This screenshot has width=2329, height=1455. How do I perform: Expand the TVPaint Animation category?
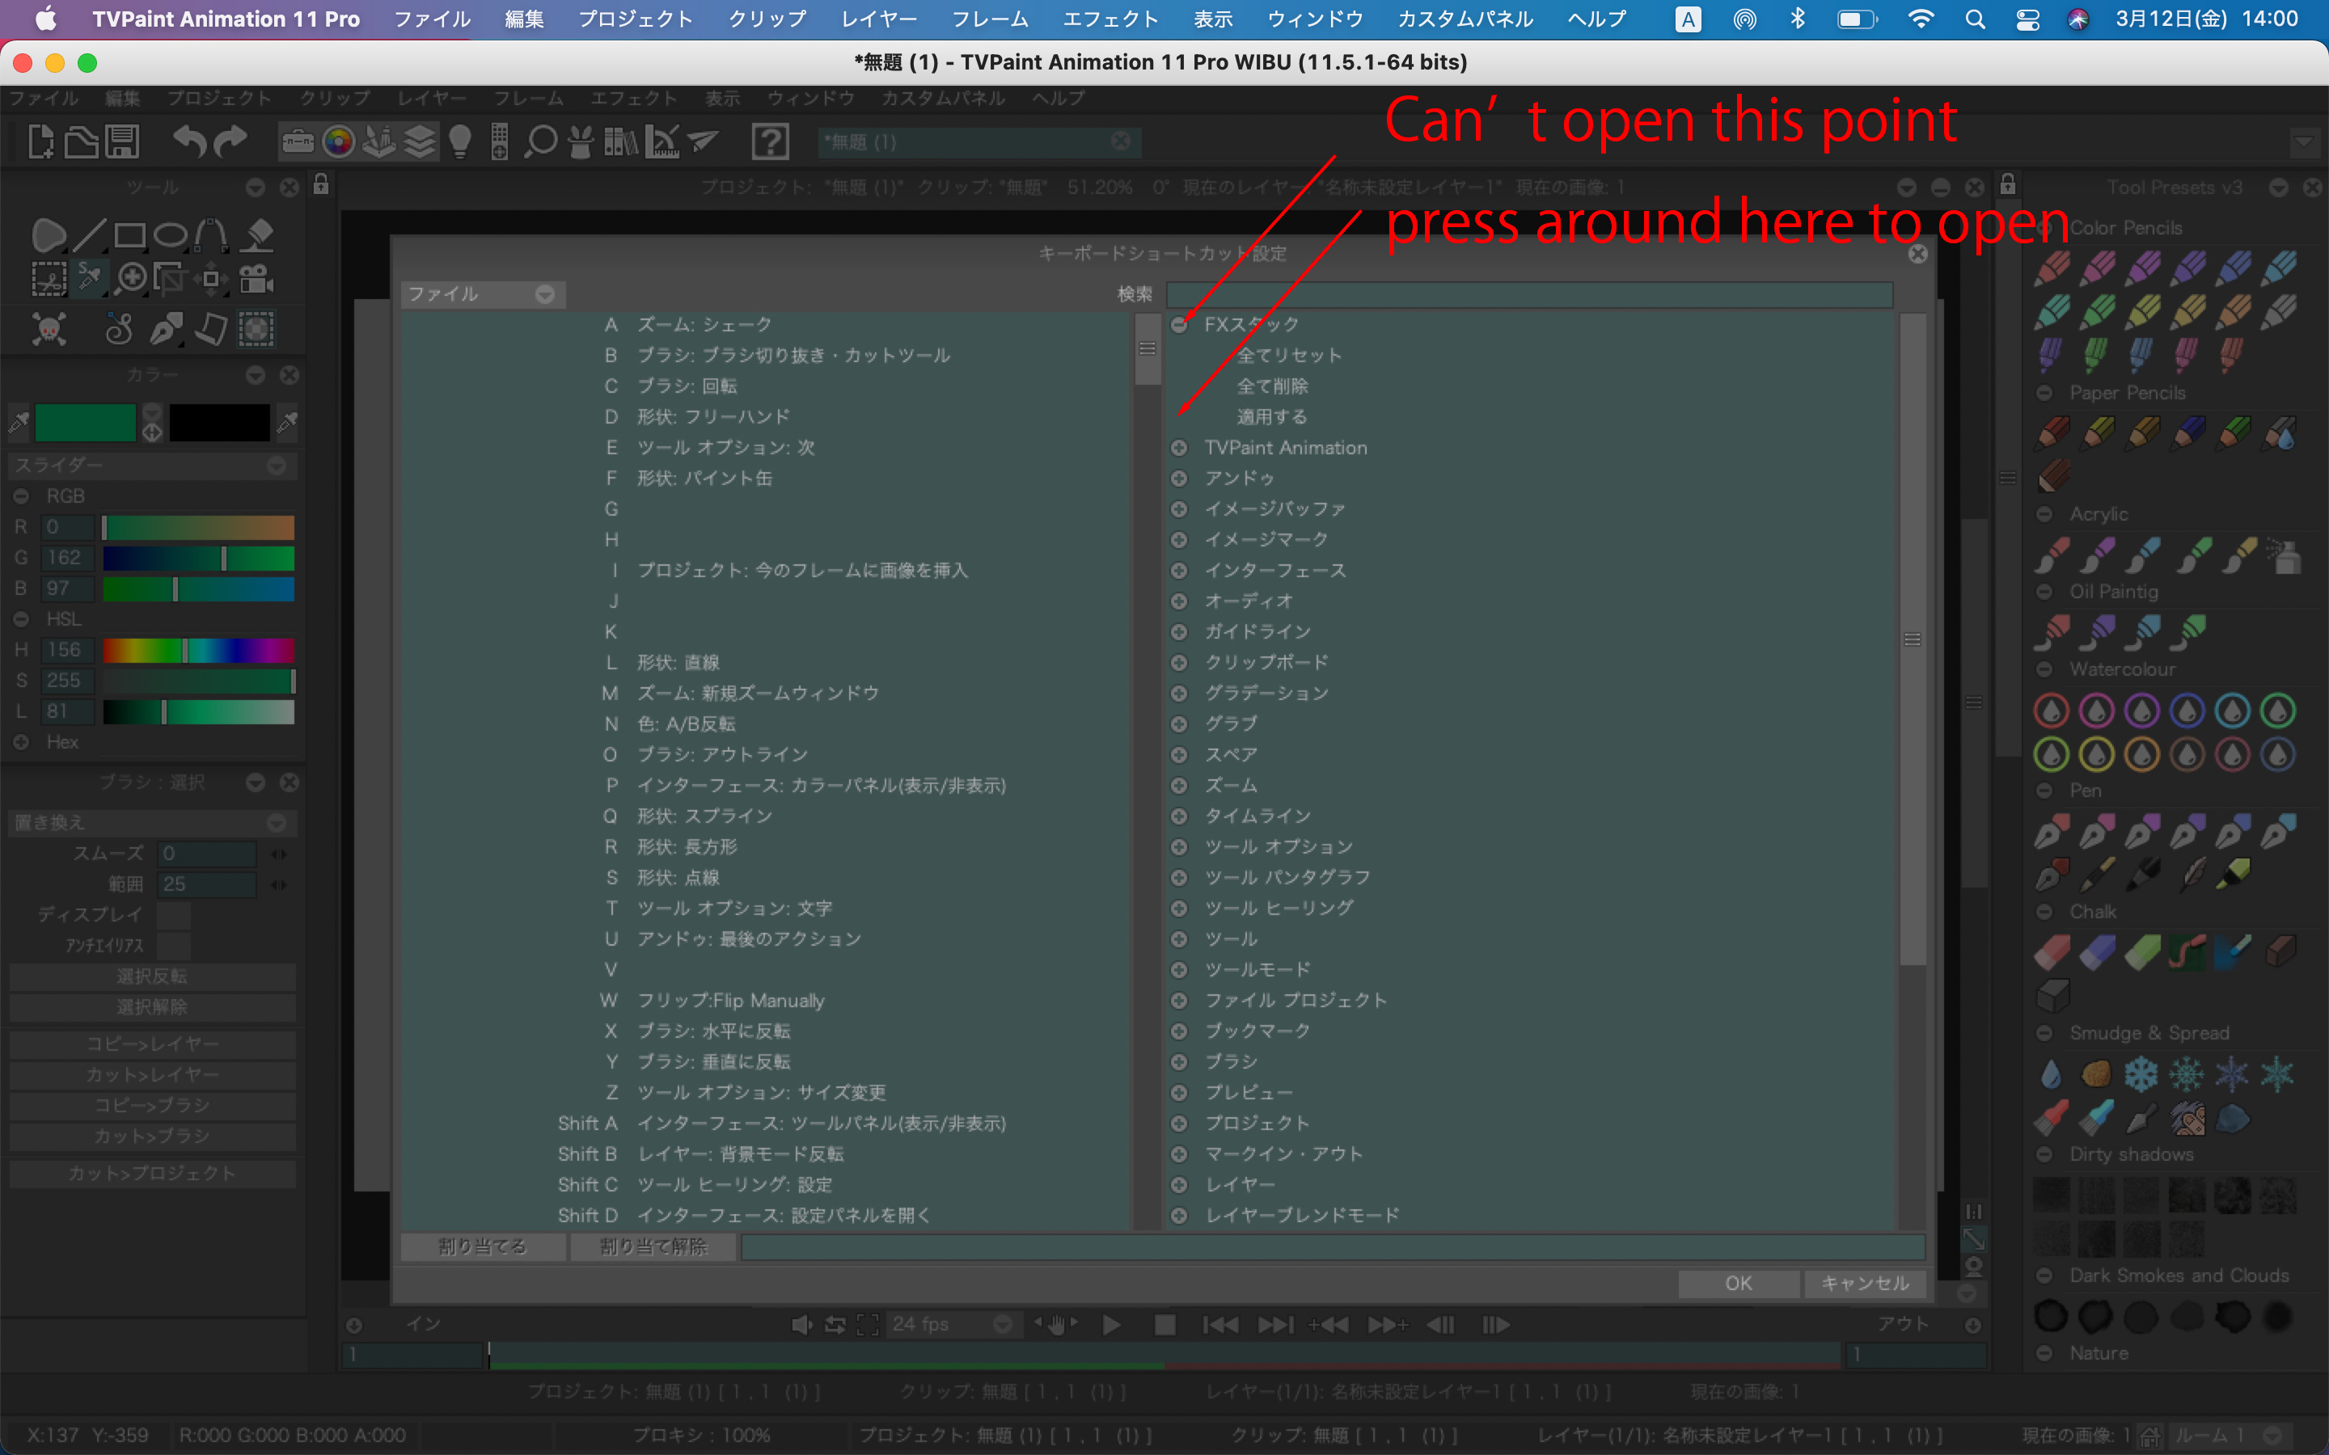(1179, 448)
